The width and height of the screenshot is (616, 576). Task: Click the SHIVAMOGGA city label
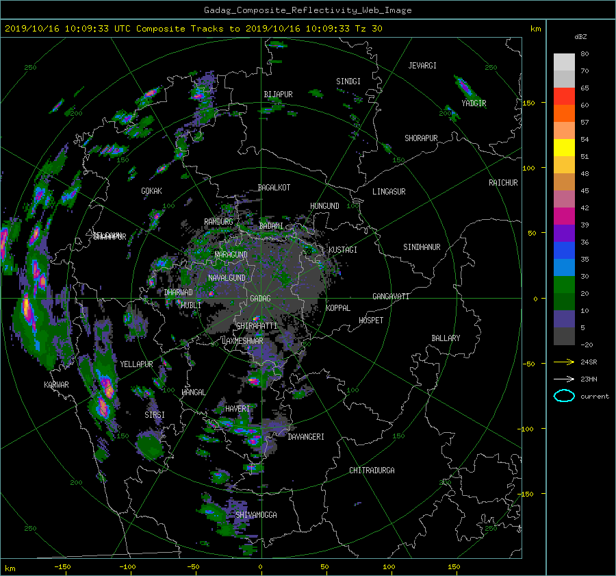click(256, 514)
